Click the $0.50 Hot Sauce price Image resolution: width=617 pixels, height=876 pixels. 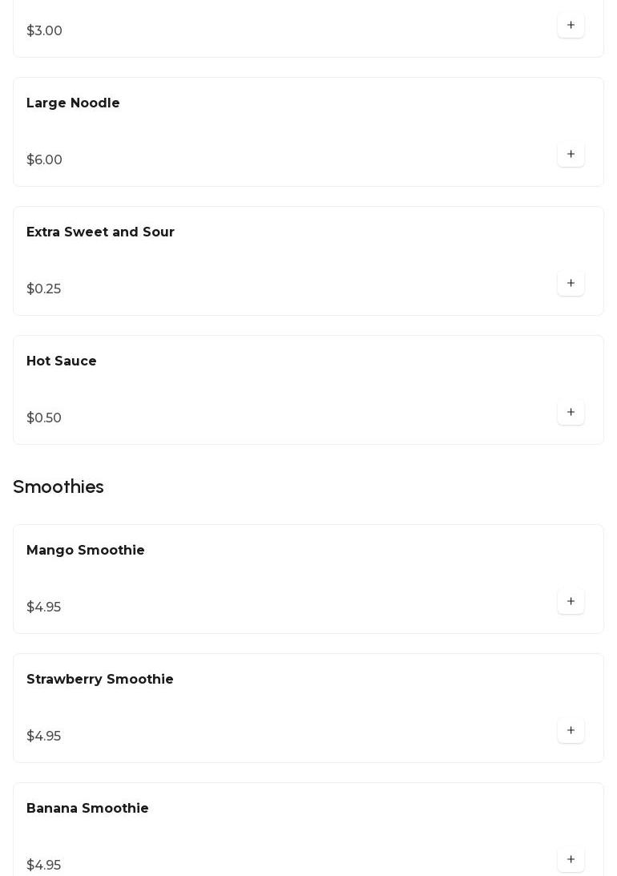tap(44, 418)
